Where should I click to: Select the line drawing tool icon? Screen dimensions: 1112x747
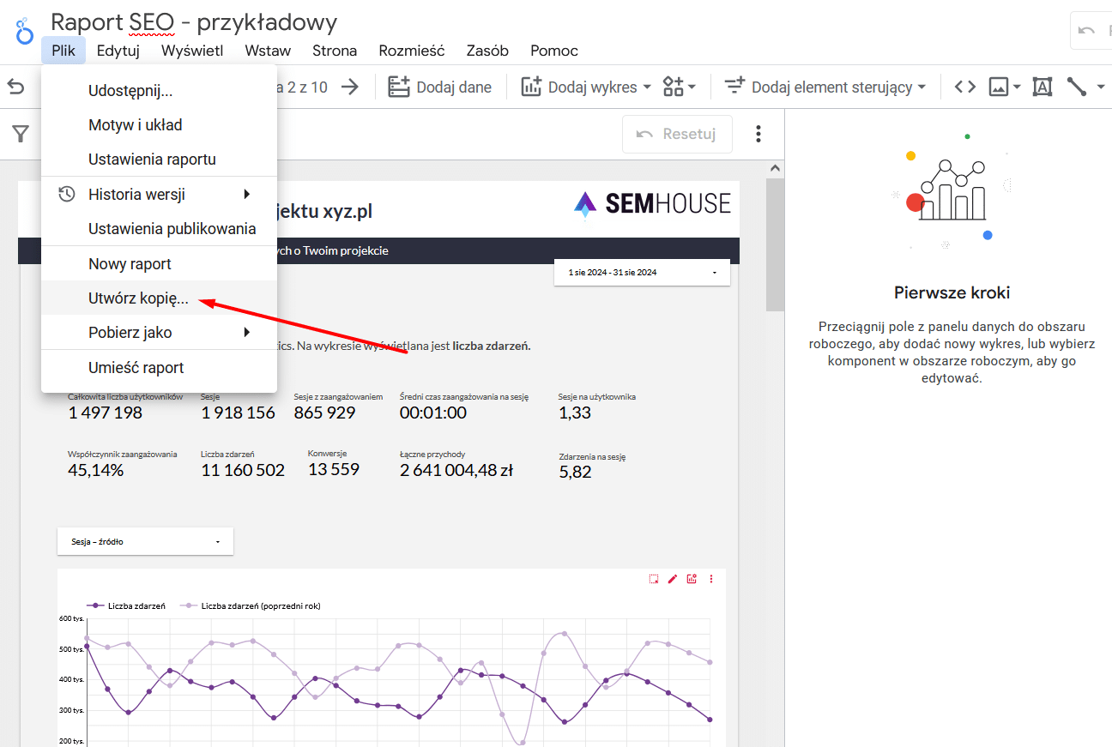pyautogui.click(x=1077, y=87)
